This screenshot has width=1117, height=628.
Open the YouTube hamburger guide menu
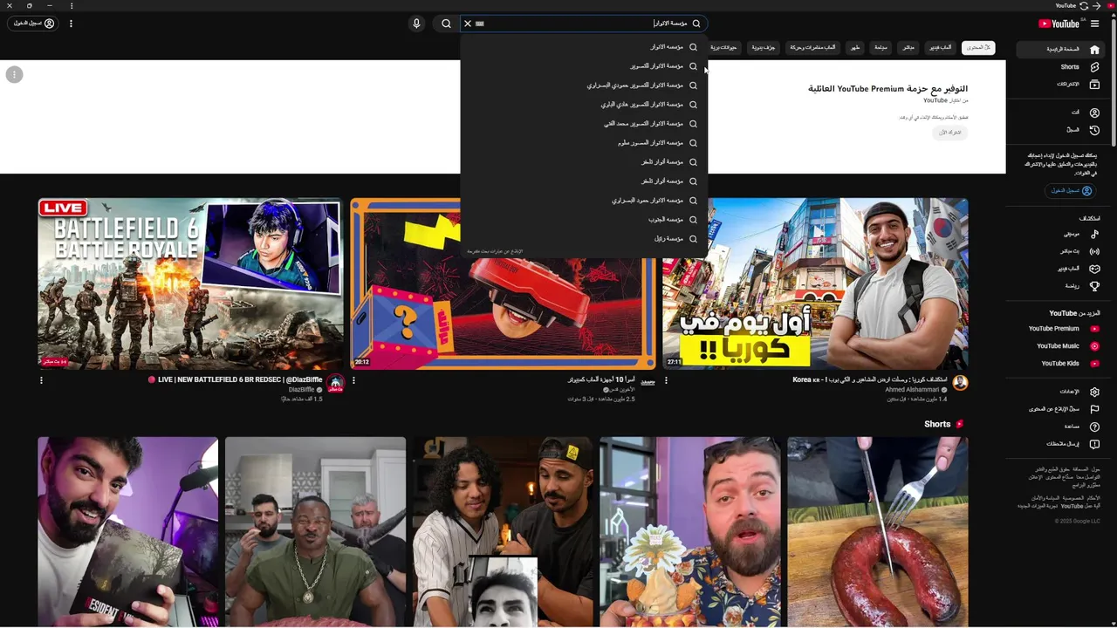point(1094,24)
